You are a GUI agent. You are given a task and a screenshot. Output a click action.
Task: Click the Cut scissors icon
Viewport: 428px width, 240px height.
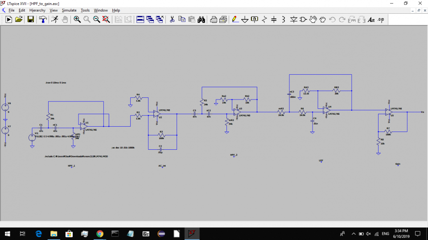(172, 19)
